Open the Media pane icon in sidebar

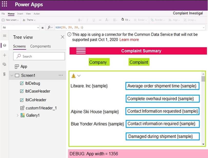tap(4, 64)
